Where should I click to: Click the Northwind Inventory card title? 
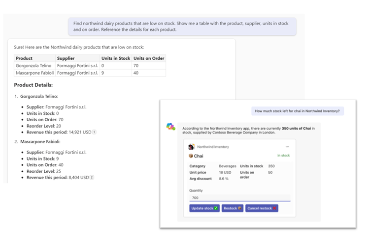pos(213,146)
